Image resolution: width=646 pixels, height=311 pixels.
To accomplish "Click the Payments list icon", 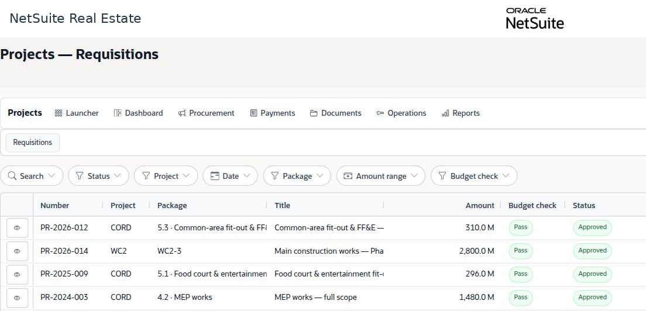I will pyautogui.click(x=254, y=113).
